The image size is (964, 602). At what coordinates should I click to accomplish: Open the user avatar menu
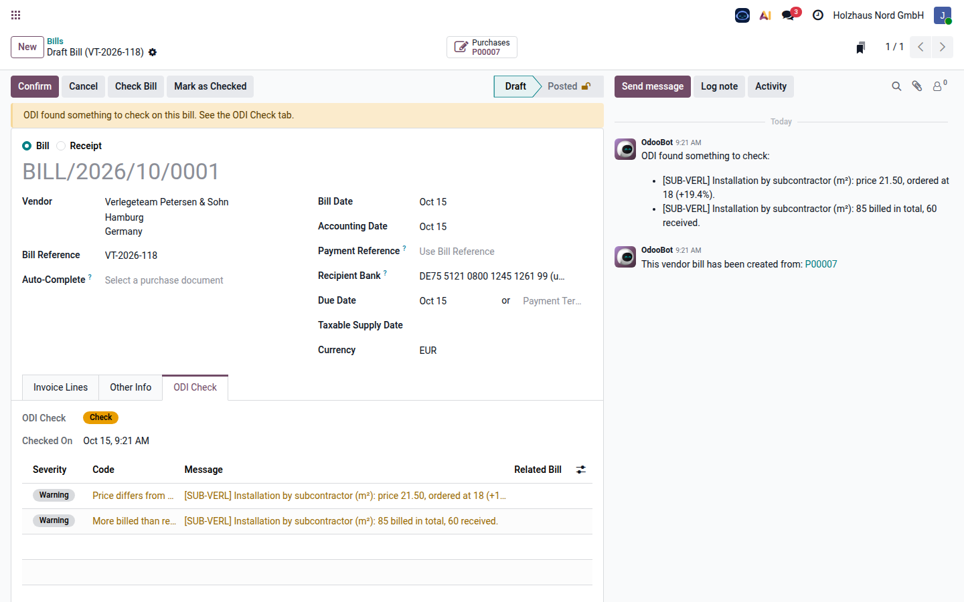(943, 15)
